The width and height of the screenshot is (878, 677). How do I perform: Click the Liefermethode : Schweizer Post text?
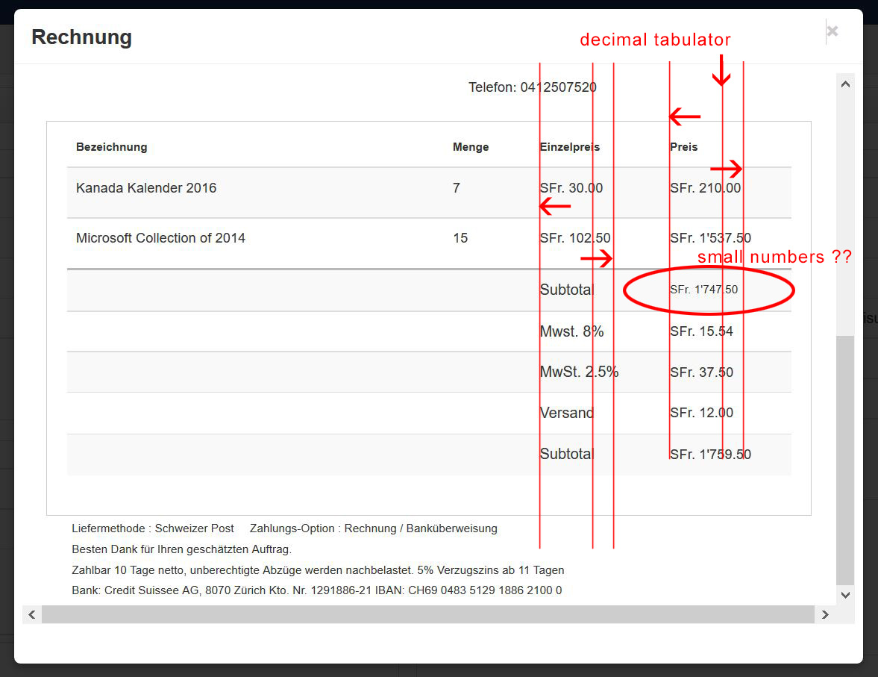(153, 528)
